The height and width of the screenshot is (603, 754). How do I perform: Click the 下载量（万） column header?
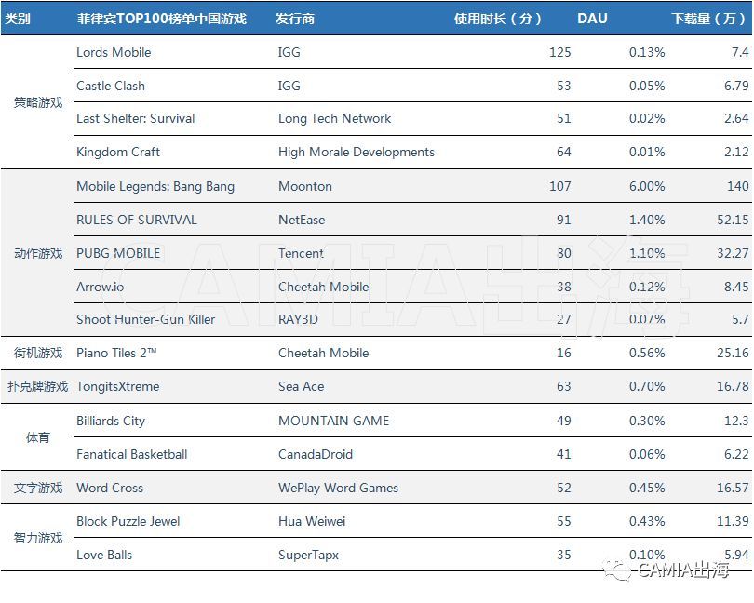tap(709, 19)
